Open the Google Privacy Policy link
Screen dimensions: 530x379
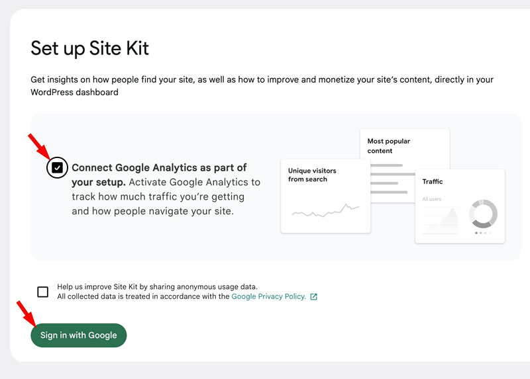268,297
